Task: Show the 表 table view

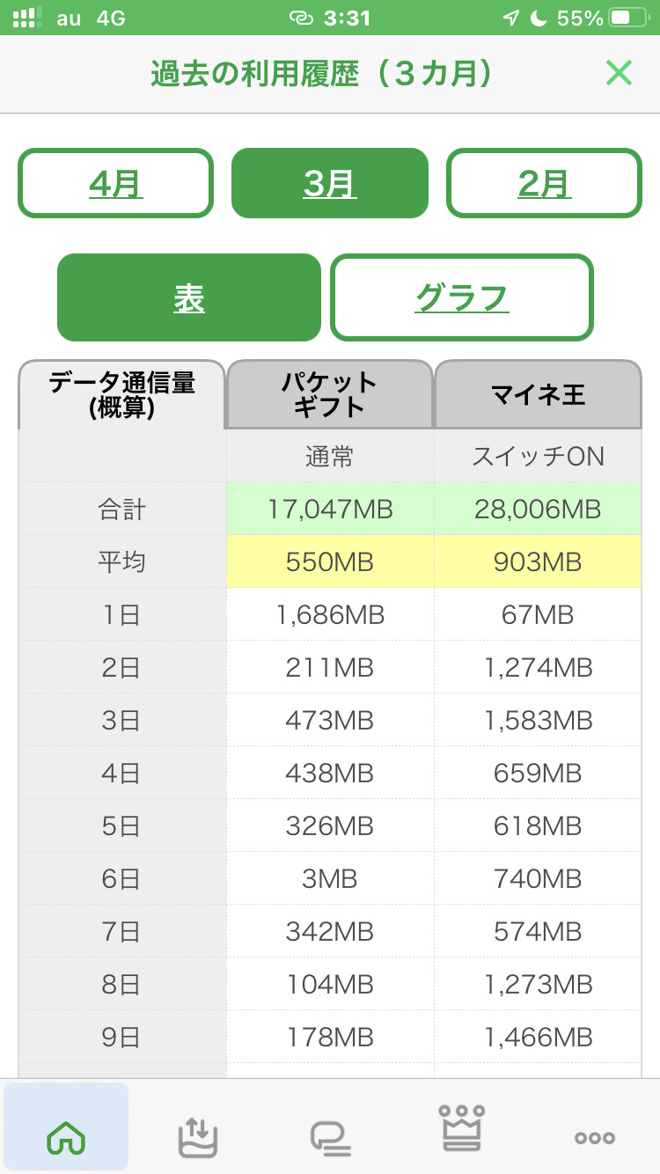Action: point(189,297)
